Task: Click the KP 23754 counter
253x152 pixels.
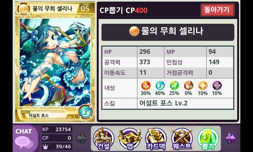Action: pyautogui.click(x=57, y=130)
